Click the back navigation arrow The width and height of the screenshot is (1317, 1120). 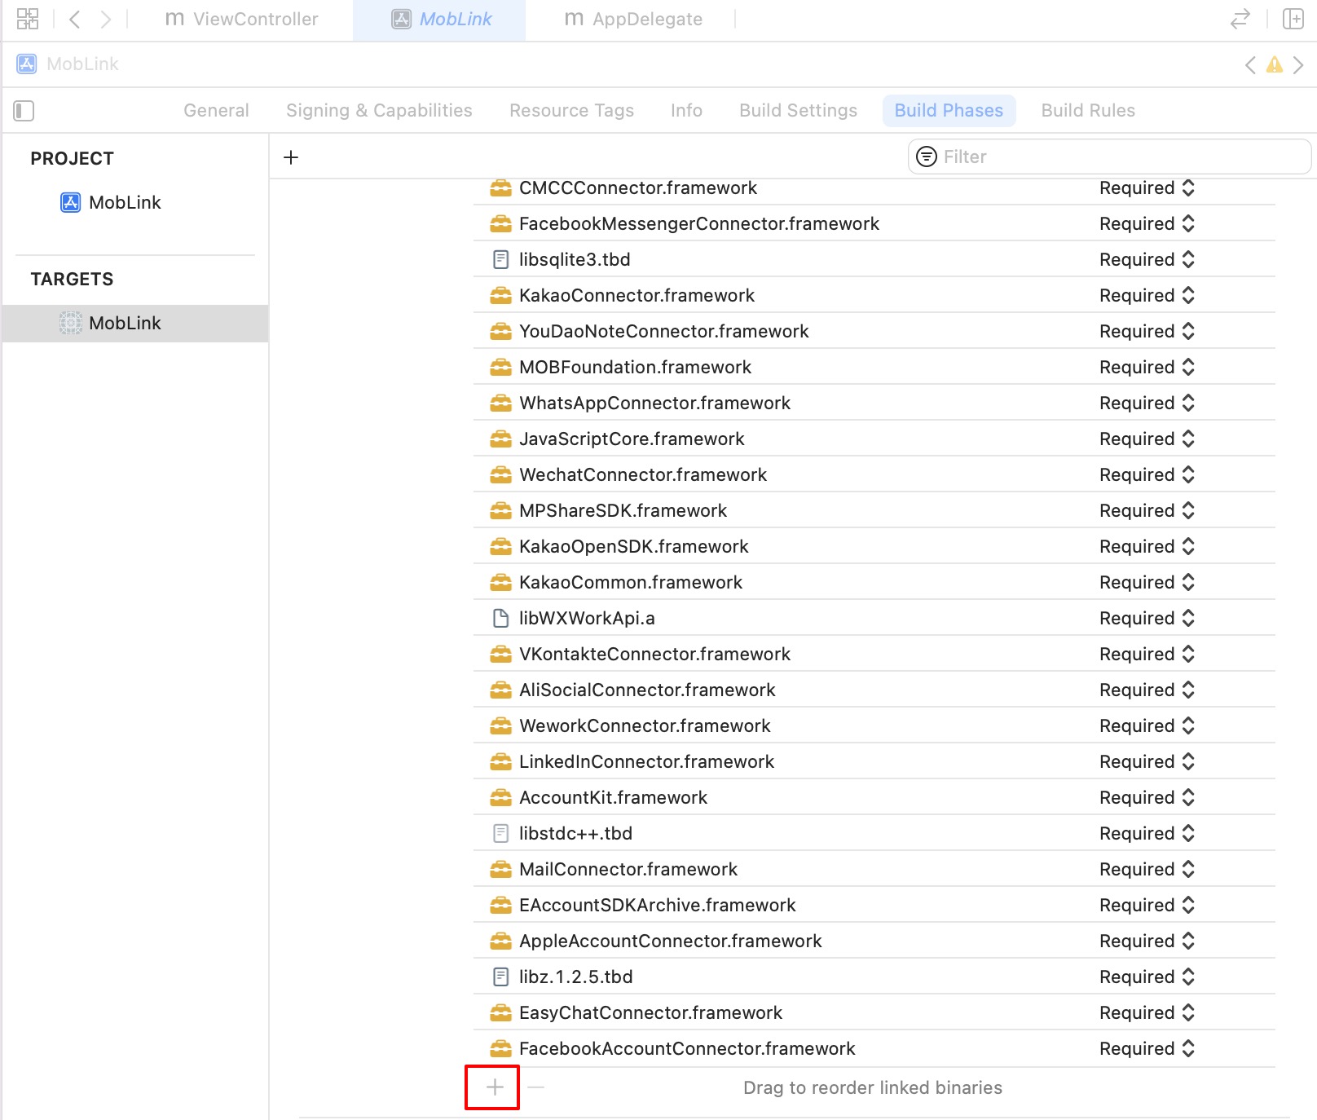(x=75, y=19)
